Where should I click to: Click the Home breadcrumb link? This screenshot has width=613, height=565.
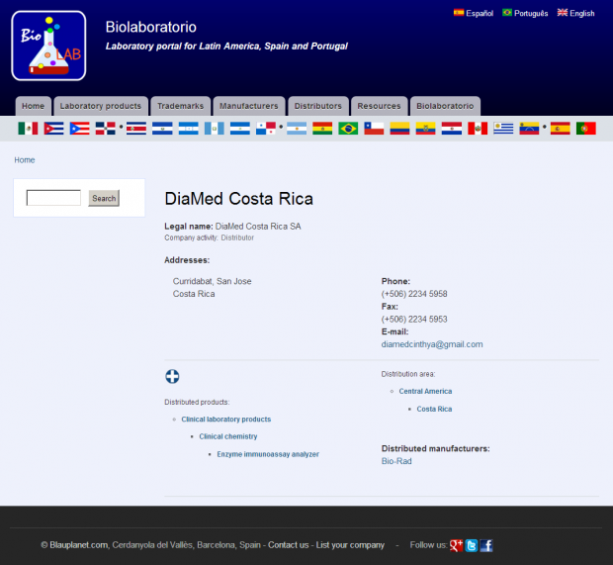coord(25,160)
